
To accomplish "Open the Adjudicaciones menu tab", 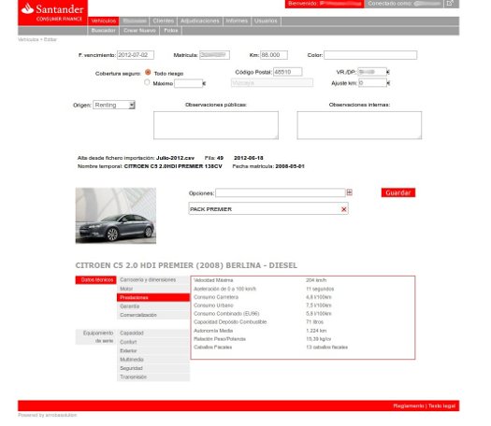I will click(200, 21).
